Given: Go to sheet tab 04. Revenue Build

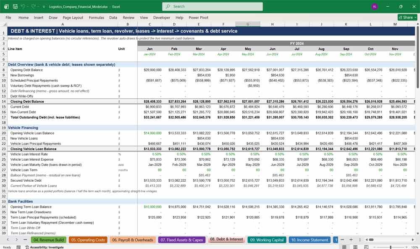Looking at the screenshot, I should (x=48, y=240).
